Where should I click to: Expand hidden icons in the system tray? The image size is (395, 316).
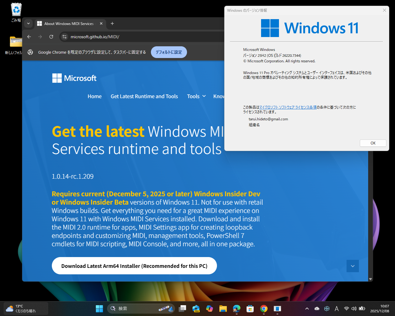point(307,308)
